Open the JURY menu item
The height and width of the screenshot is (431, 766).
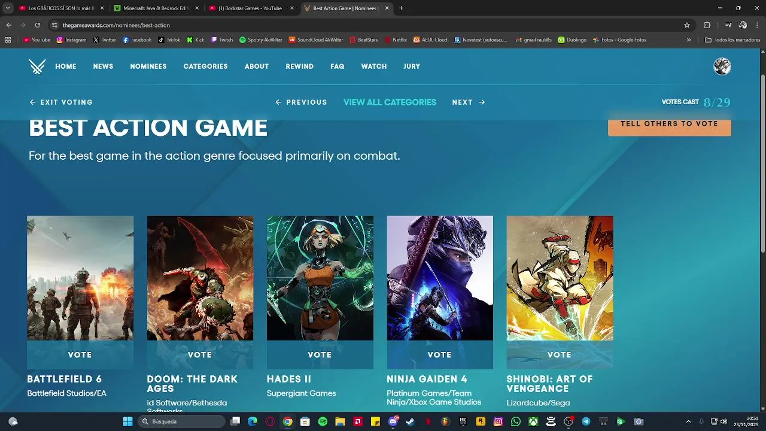pyautogui.click(x=412, y=66)
